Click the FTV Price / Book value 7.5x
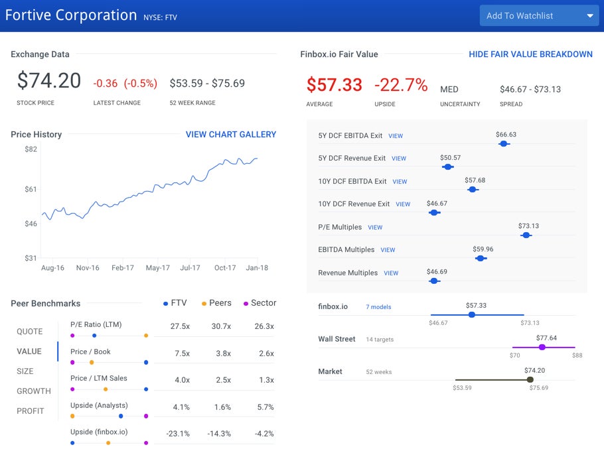Screen dimensions: 604x457 click(183, 354)
